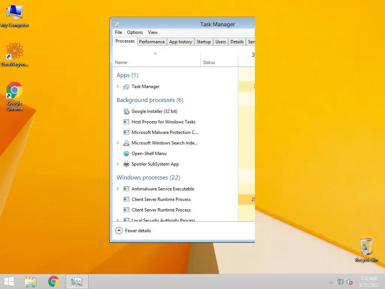385x289 pixels.
Task: Select Open-Shell Menu row
Action: click(183, 154)
